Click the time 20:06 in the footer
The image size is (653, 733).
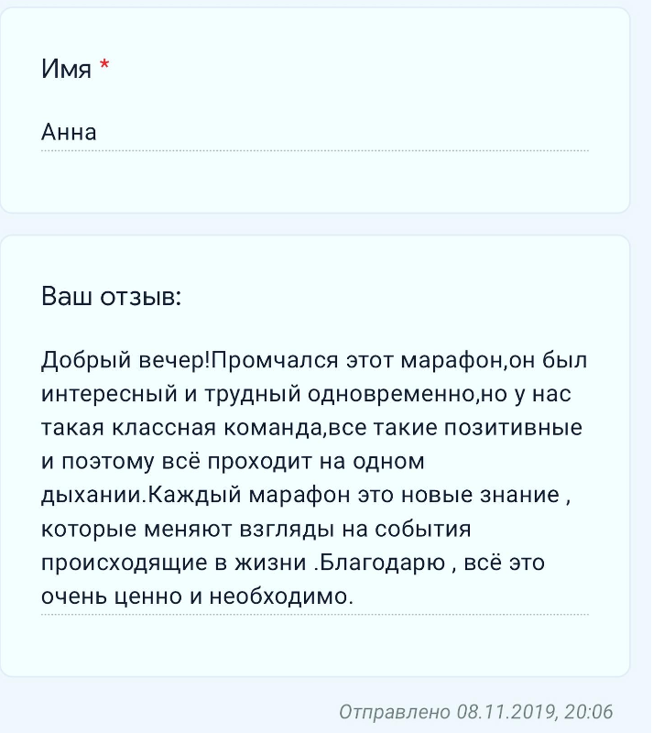click(590, 712)
